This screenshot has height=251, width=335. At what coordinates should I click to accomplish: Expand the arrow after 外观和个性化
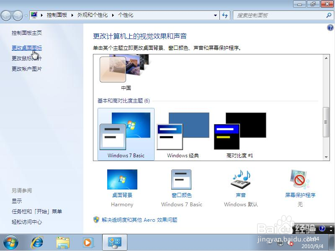click(113, 15)
